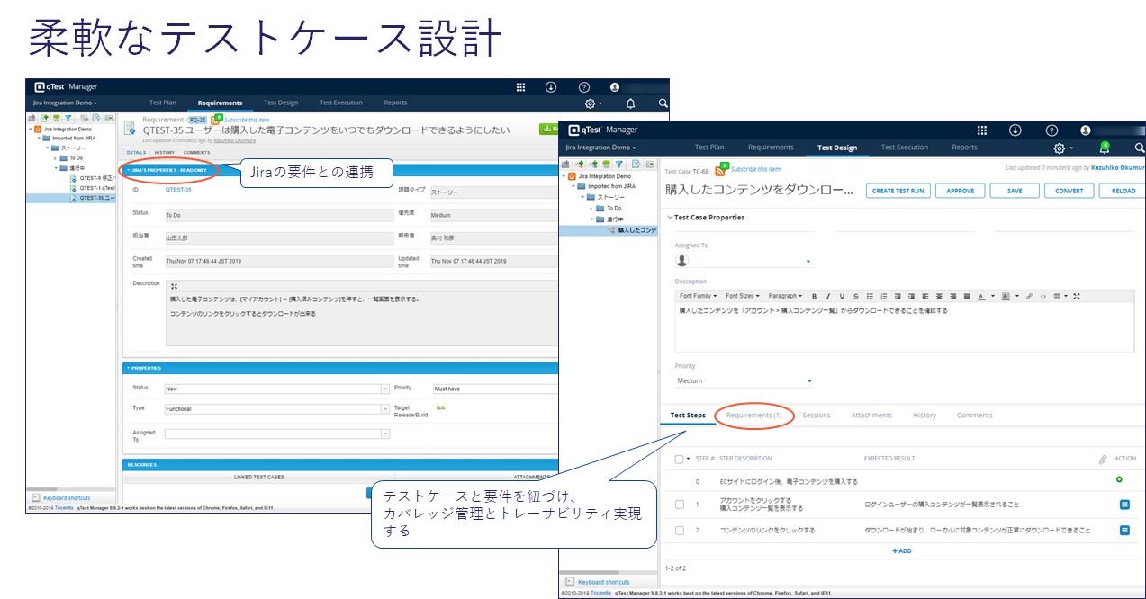The width and height of the screenshot is (1146, 599).
Task: Click RSS subscribe icon beside RQ-25
Action: tap(215, 120)
